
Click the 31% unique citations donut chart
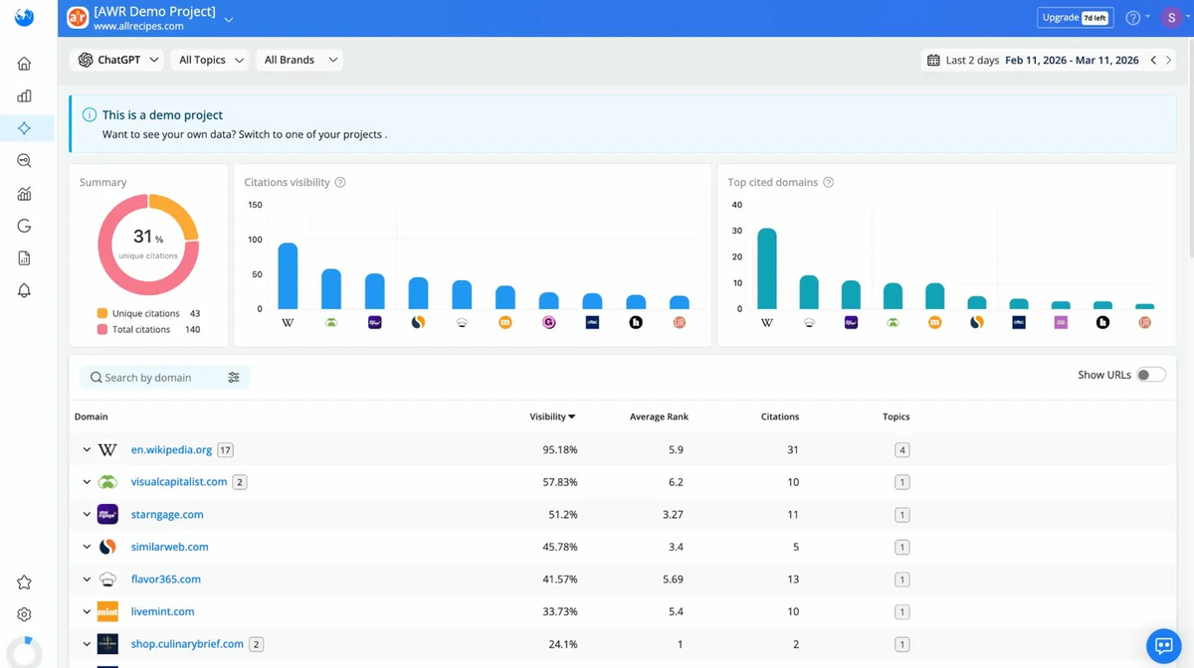click(148, 245)
